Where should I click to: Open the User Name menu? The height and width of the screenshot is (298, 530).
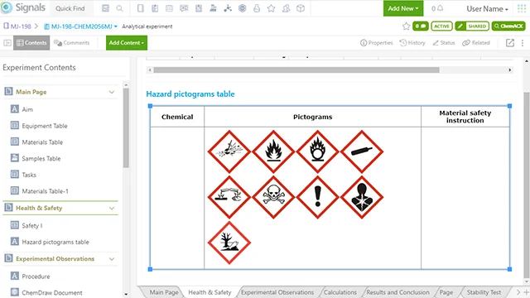487,9
